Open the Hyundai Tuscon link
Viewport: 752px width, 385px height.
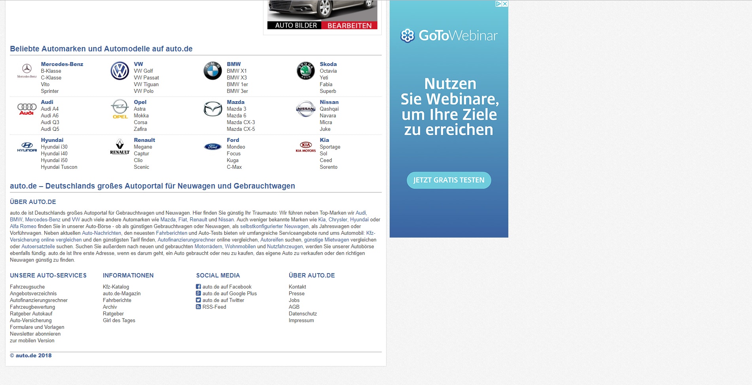coord(59,167)
